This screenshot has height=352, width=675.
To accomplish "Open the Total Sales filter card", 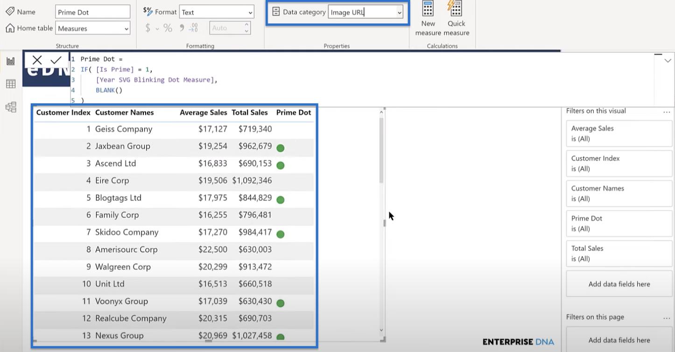I will tap(619, 253).
